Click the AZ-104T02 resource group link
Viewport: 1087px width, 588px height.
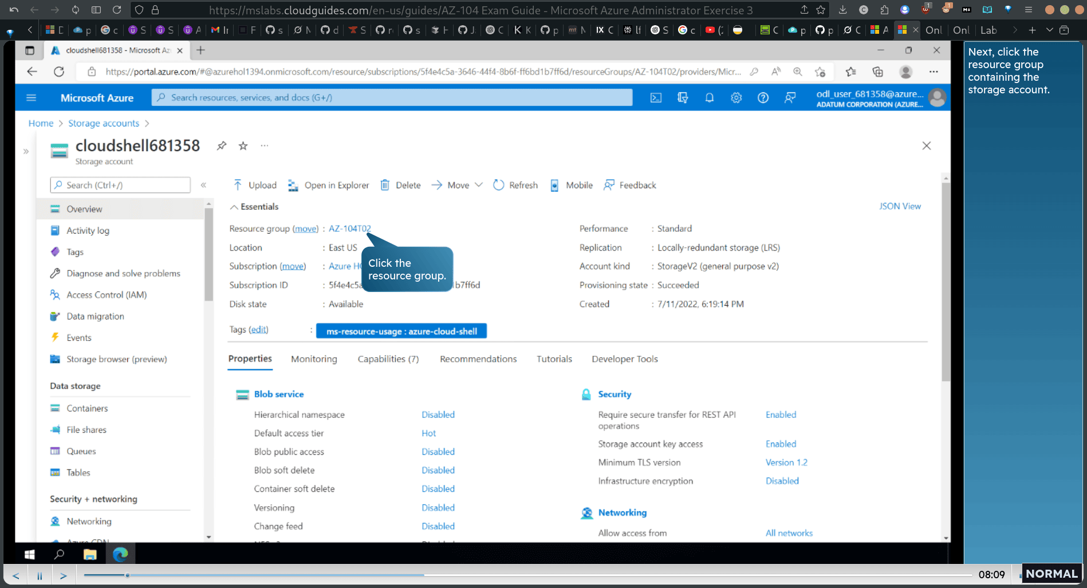[x=350, y=228]
